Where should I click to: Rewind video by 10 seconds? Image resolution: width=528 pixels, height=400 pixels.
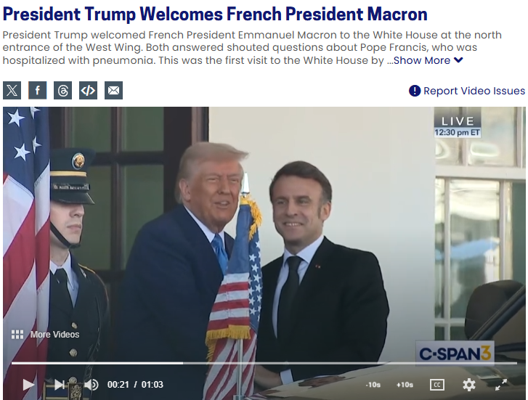pos(373,385)
